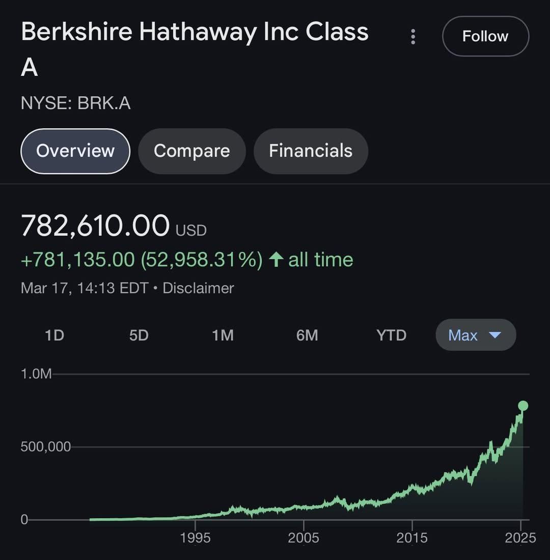Click the 1995 label on chart axis
Image resolution: width=550 pixels, height=560 pixels.
click(x=195, y=538)
